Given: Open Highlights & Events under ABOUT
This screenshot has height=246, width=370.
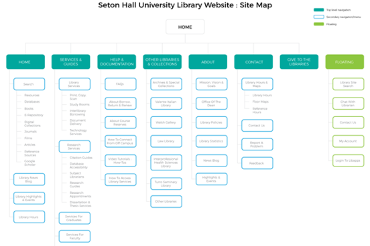Looking at the screenshot, I should click(x=212, y=179).
